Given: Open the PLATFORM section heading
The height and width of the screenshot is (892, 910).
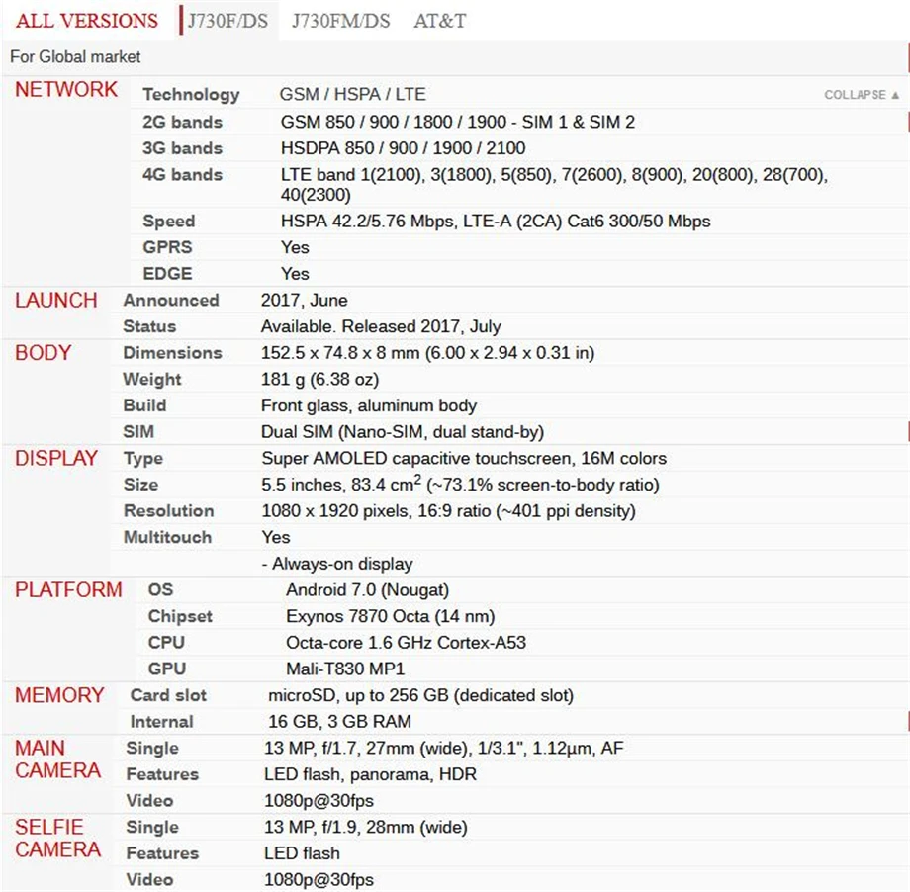Looking at the screenshot, I should pyautogui.click(x=68, y=589).
